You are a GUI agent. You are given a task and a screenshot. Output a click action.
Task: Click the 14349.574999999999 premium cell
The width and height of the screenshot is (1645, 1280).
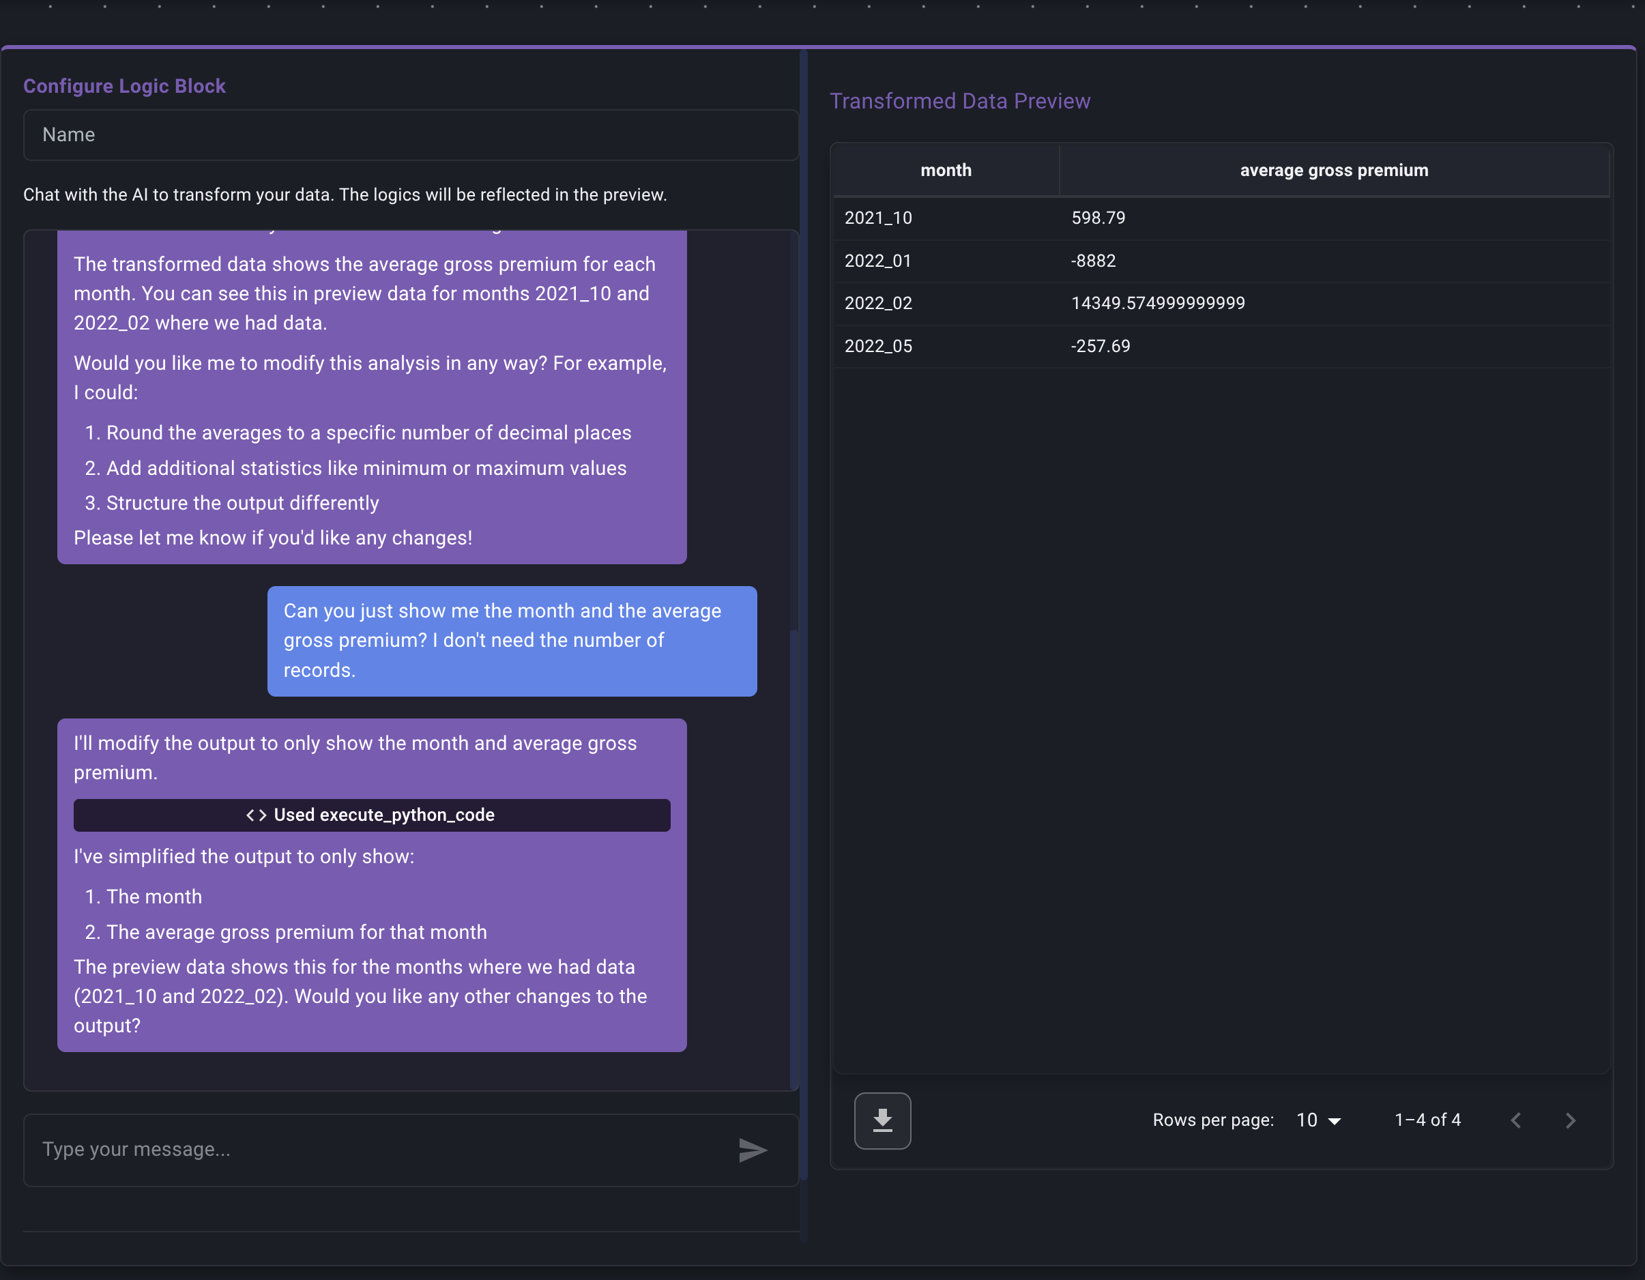(1158, 303)
